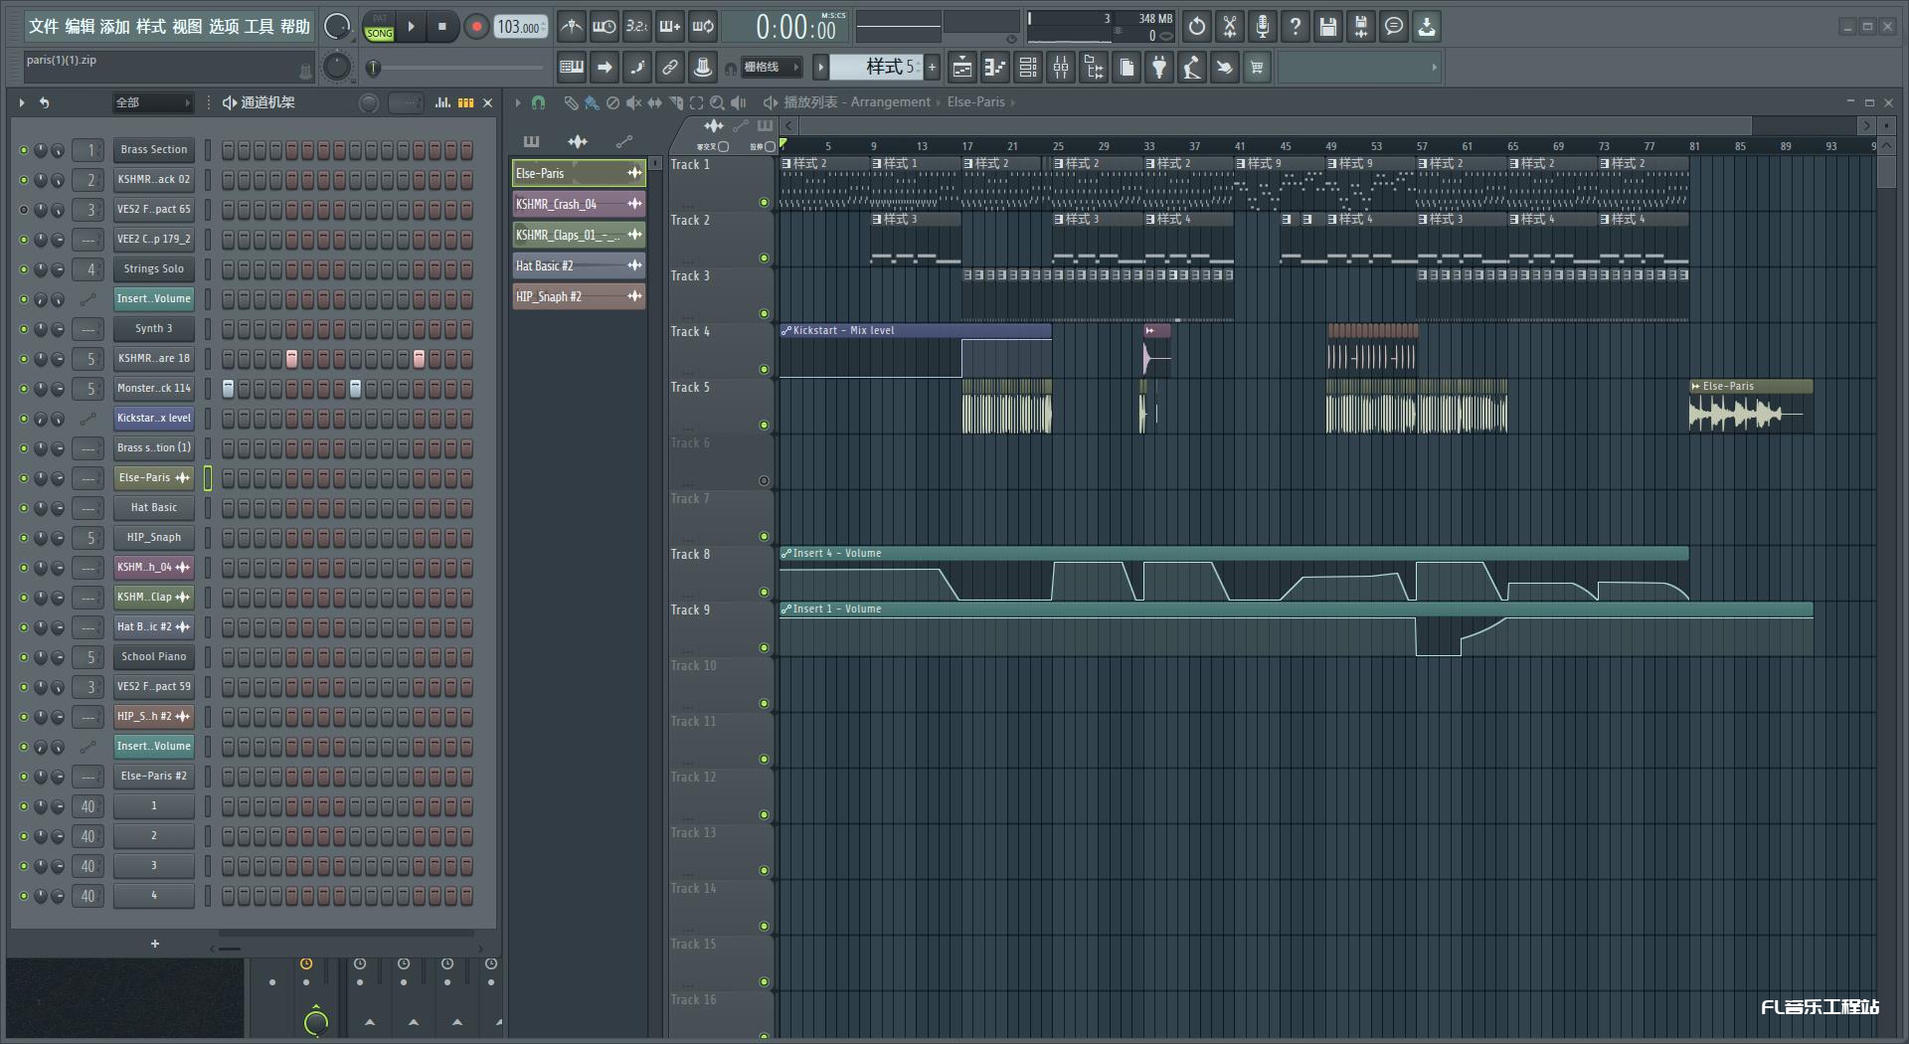Viewport: 1909px width, 1044px height.
Task: Open the 添加 (Add) menu
Action: (x=115, y=27)
